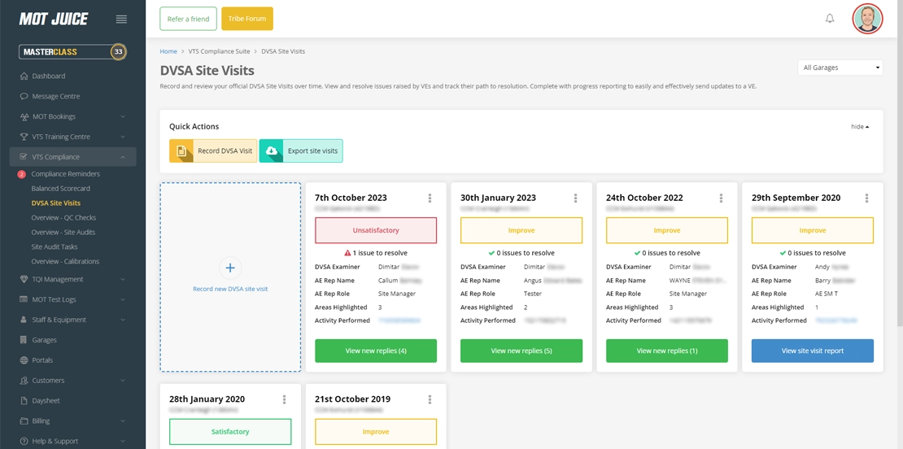Image resolution: width=903 pixels, height=449 pixels.
Task: Click View new replies (1) button
Action: tap(667, 351)
